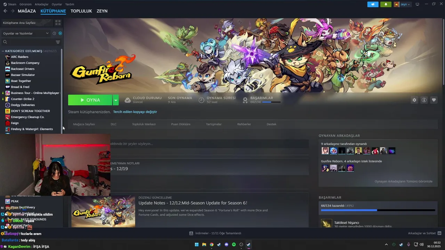Viewport: 445px width, 250px height.
Task: Switch to Big Picture mode monitor icon
Action: [417, 4]
